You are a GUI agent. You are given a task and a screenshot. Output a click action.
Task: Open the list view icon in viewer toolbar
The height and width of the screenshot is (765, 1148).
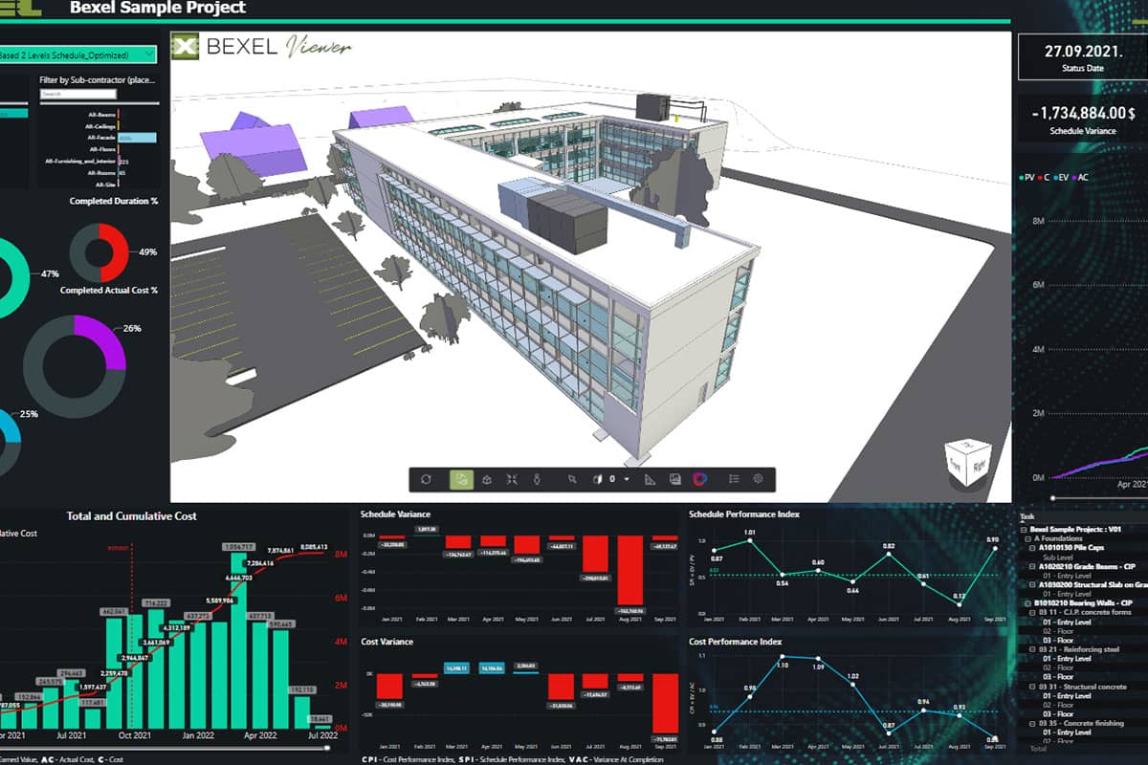click(734, 479)
